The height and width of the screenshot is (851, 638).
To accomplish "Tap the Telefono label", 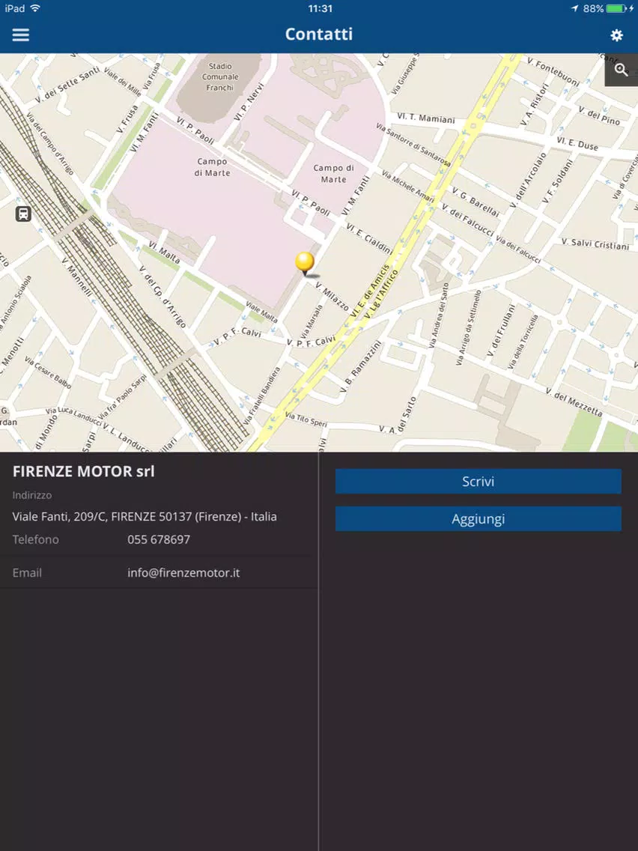I will [36, 539].
